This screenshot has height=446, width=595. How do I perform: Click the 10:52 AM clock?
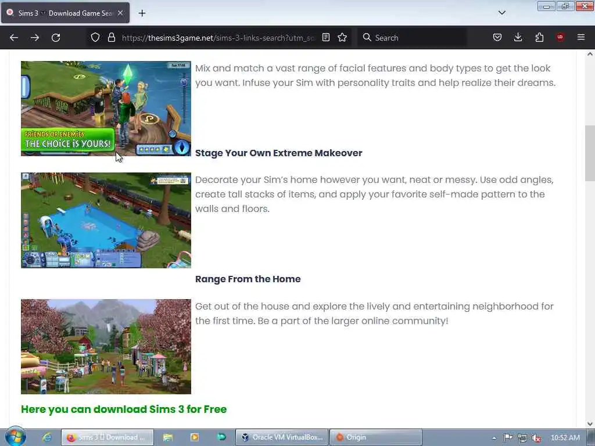click(565, 438)
